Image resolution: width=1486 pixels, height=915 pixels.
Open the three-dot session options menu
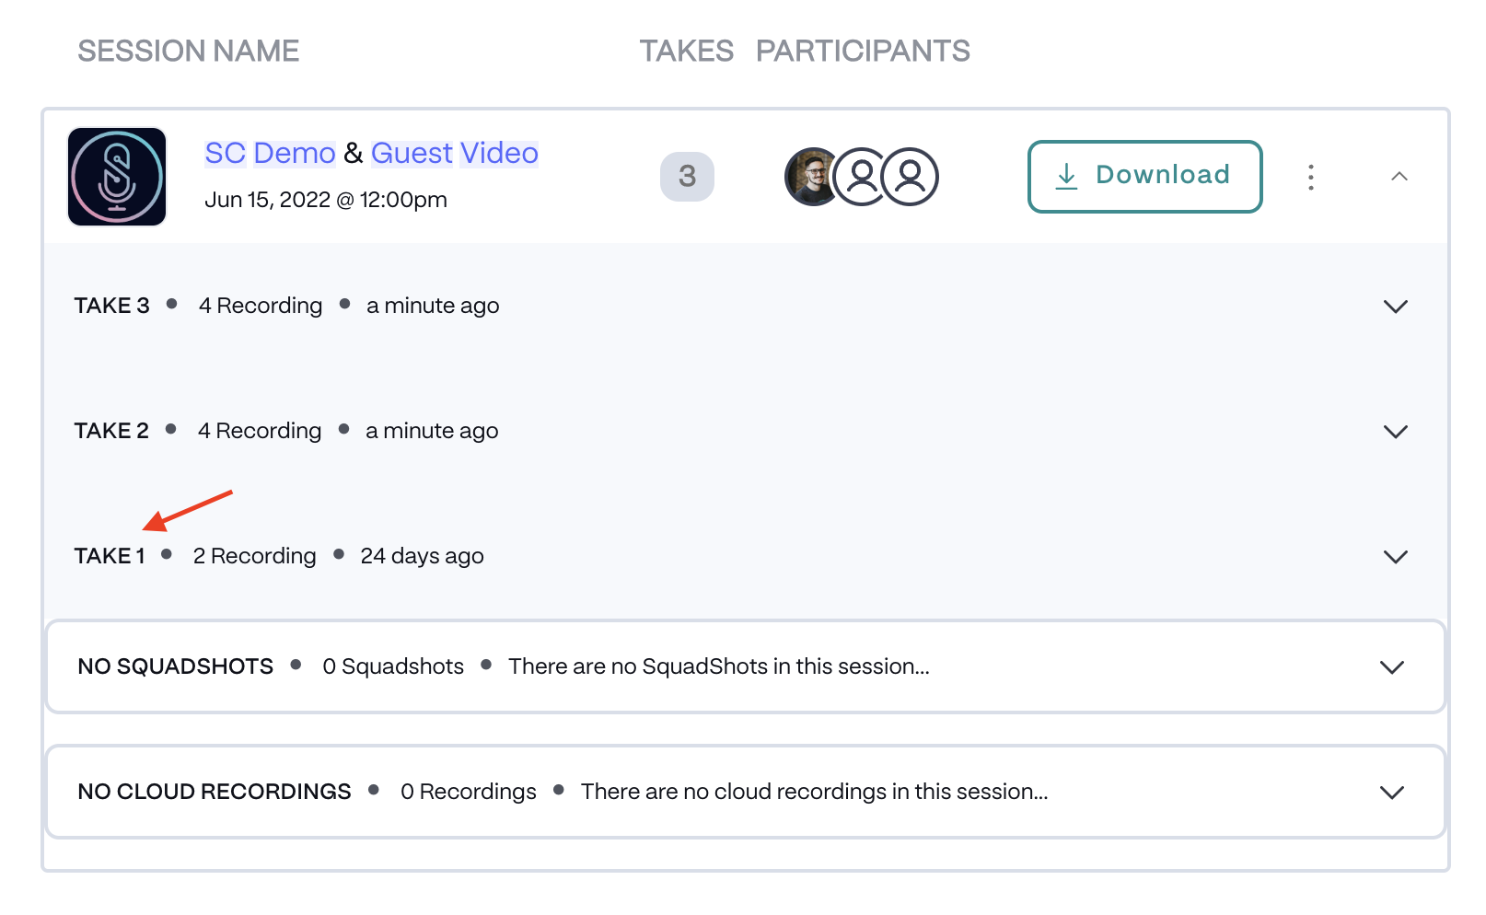coord(1310,177)
